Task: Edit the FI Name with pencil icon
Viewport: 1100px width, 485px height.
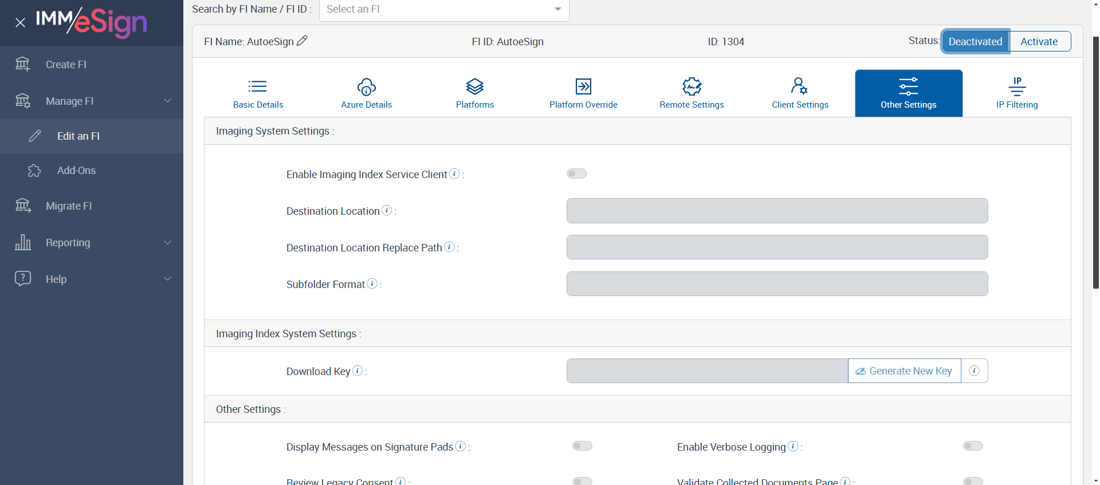Action: click(x=302, y=41)
